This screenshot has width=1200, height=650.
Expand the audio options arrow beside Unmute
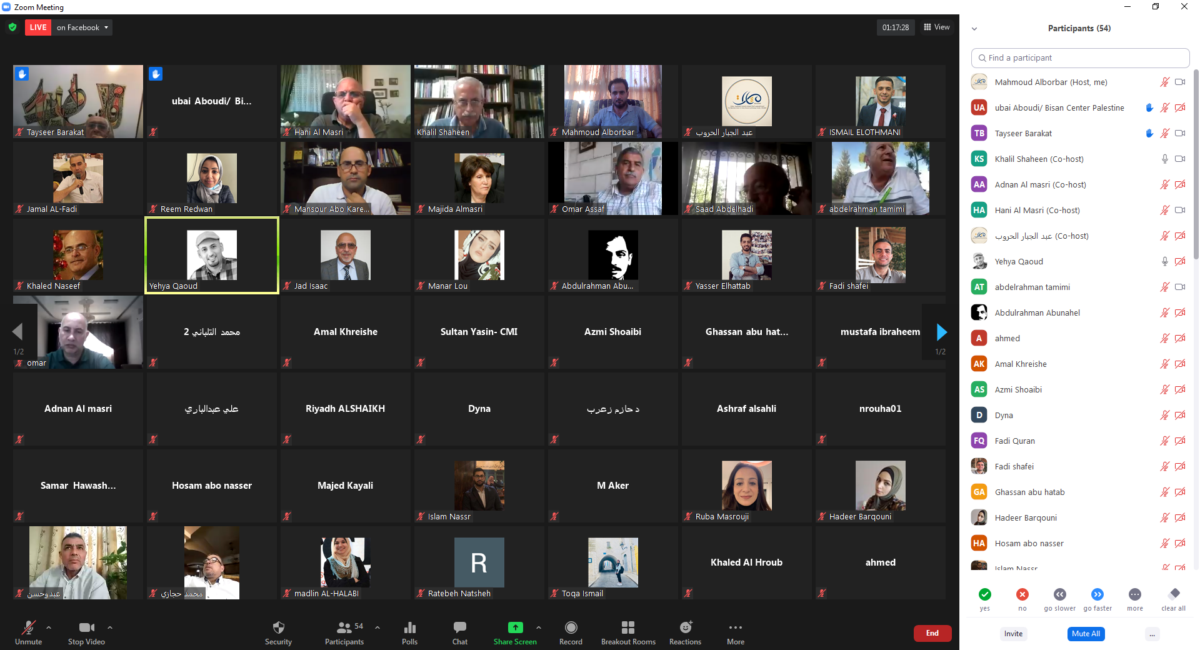click(49, 627)
